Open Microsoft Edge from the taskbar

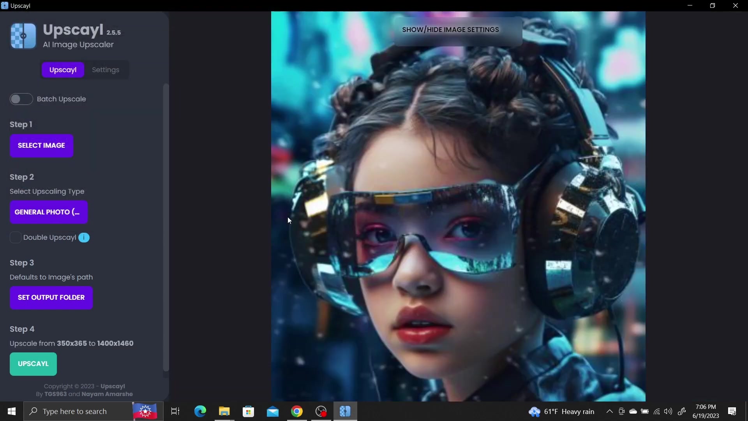point(200,411)
